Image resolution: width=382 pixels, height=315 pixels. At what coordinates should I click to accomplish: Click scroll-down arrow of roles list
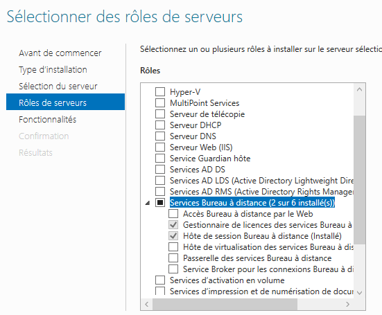tap(359, 293)
